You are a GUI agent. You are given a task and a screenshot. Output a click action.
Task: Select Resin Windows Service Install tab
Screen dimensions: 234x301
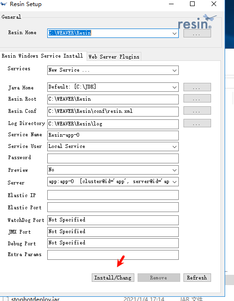coord(43,56)
